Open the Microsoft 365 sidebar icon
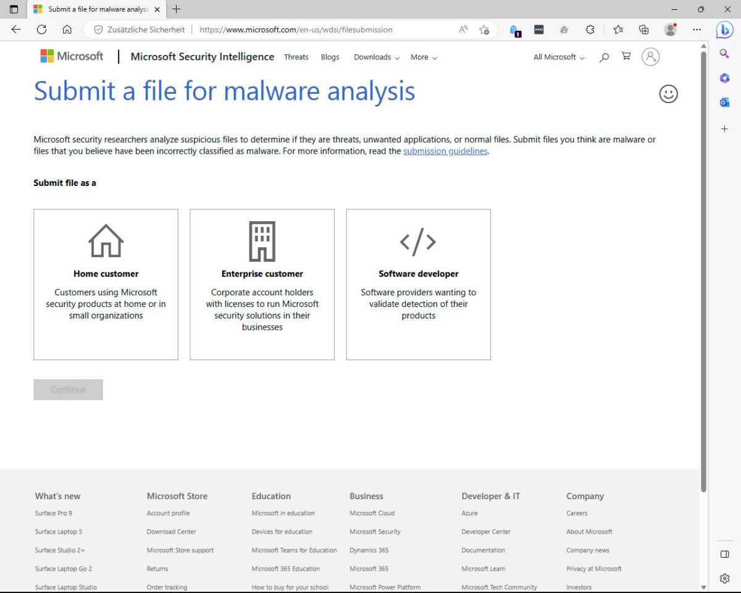Screen dimensions: 741x593 click(725, 78)
